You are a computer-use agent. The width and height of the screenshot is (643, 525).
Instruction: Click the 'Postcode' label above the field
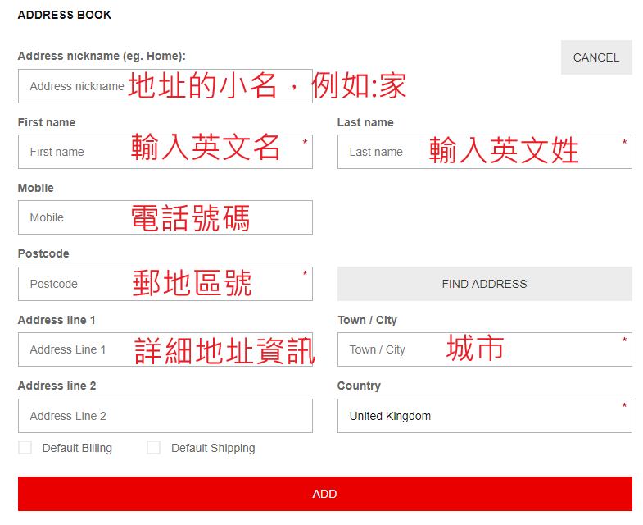click(x=43, y=253)
